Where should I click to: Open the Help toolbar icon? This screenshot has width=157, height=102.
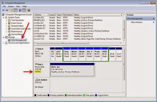[x=20, y=10]
